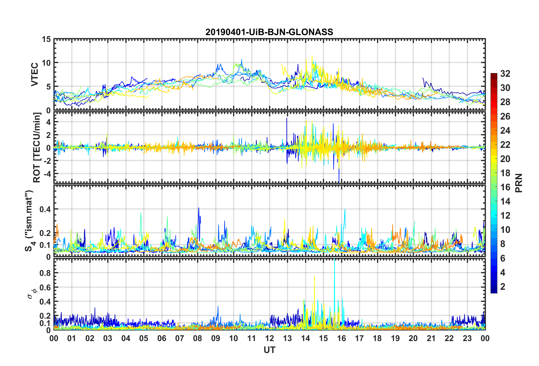
Task: Click S4 y-axis tick 0.4
Action: coord(45,209)
